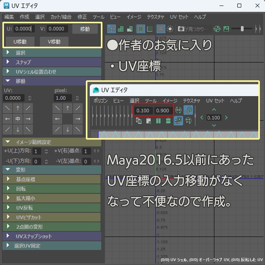Click the pixel down-left arrow button

click(x=57, y=129)
